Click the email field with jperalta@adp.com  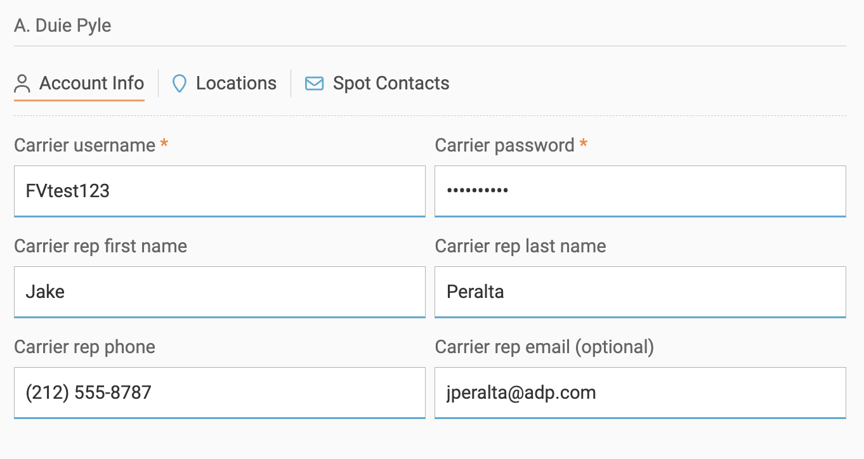pyautogui.click(x=639, y=392)
